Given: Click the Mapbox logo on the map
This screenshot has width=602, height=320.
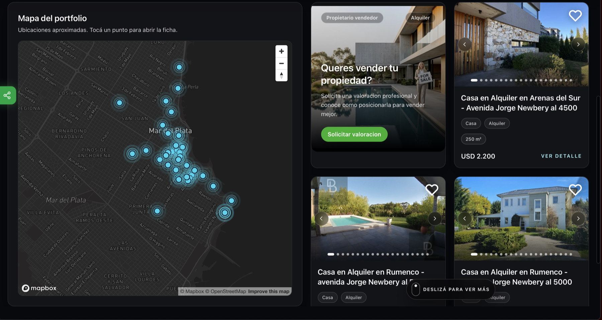Looking at the screenshot, I should (39, 288).
